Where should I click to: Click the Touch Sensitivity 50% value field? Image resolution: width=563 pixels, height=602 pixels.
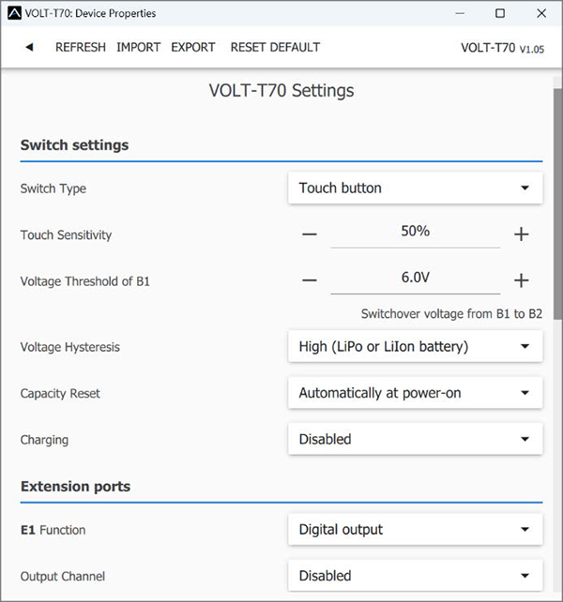pos(415,232)
